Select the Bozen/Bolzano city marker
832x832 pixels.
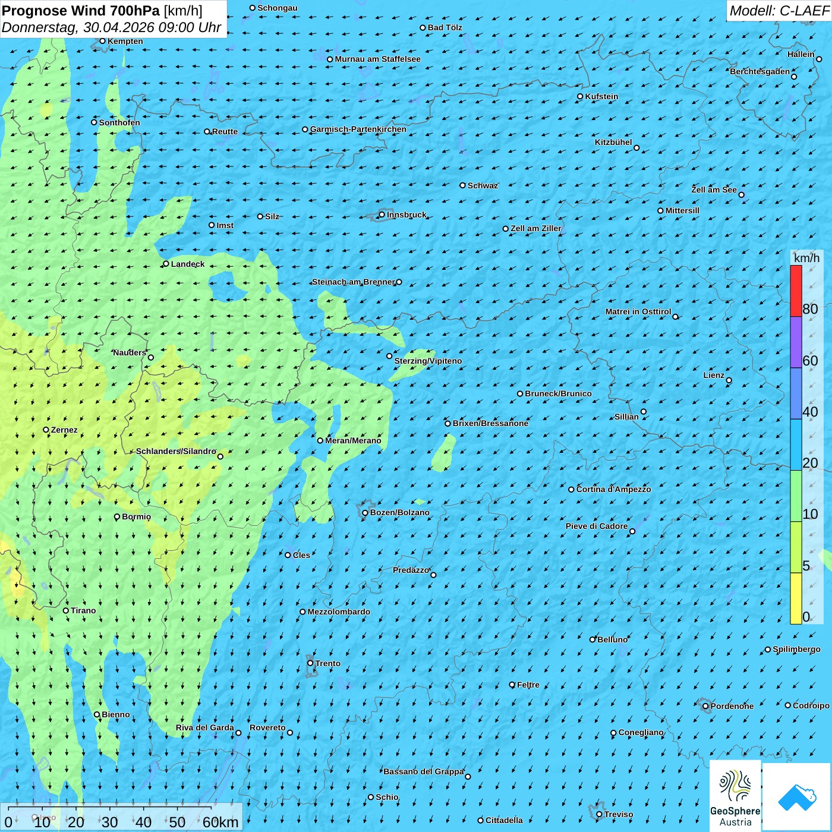point(365,513)
